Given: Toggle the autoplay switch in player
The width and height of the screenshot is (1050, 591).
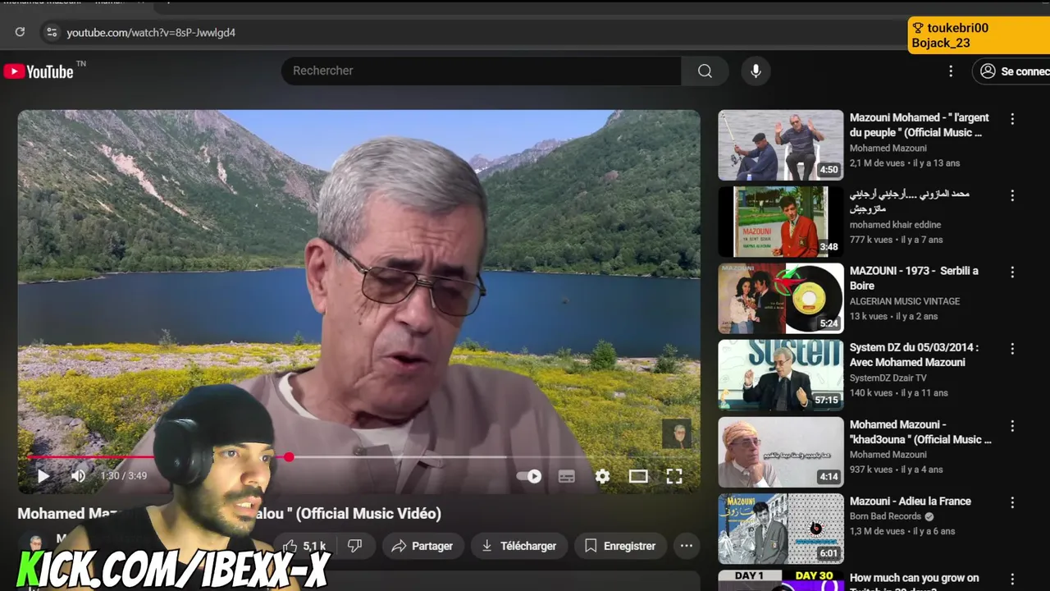Looking at the screenshot, I should click(x=529, y=476).
